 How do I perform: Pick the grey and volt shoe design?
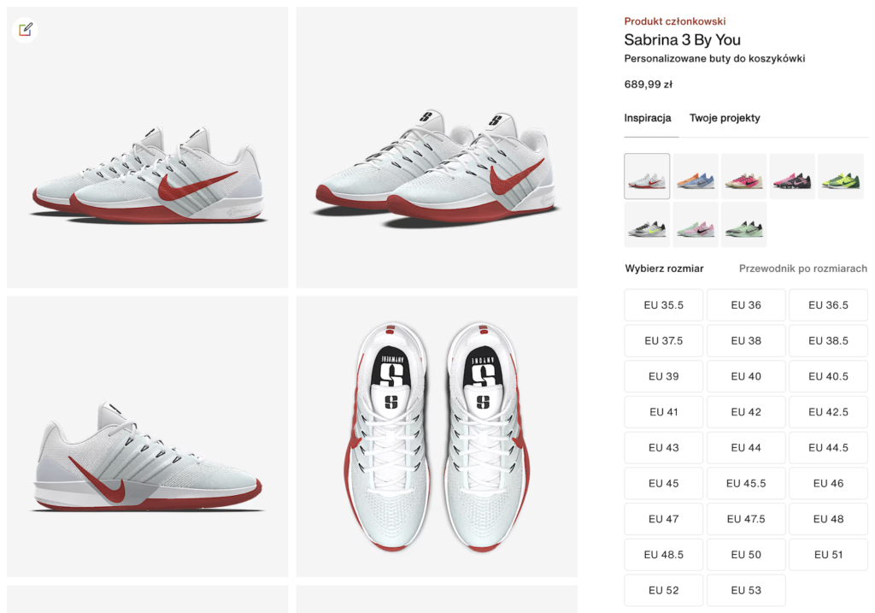[x=647, y=225]
